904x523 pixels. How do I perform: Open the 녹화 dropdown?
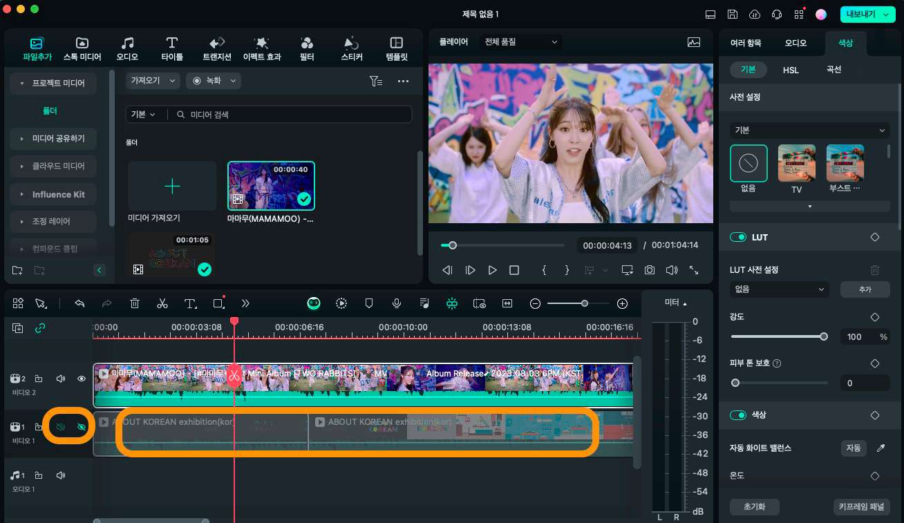click(x=214, y=81)
